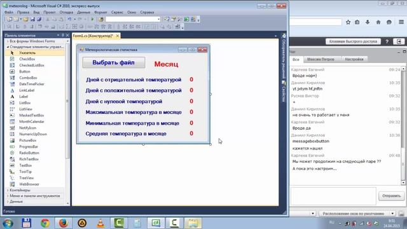The width and height of the screenshot is (407, 229).
Task: Select the ListBox toolbox item
Action: pos(25,103)
